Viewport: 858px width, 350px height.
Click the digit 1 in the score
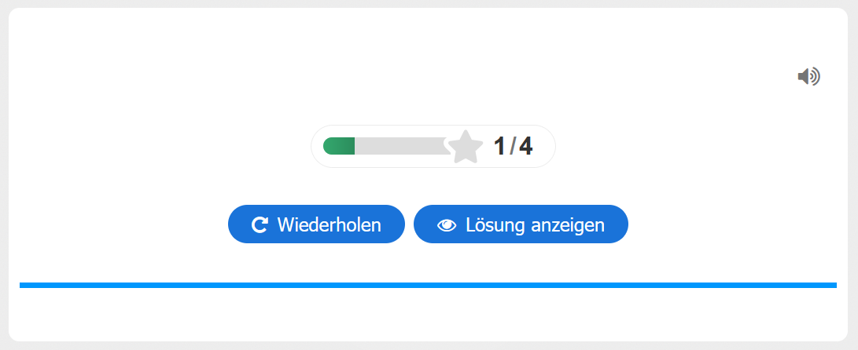tap(500, 147)
